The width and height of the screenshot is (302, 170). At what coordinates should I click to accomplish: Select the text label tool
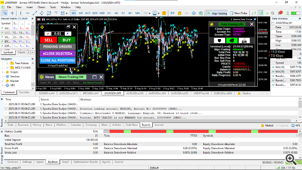[x=56, y=13]
